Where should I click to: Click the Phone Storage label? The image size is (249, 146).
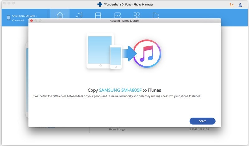point(117,129)
